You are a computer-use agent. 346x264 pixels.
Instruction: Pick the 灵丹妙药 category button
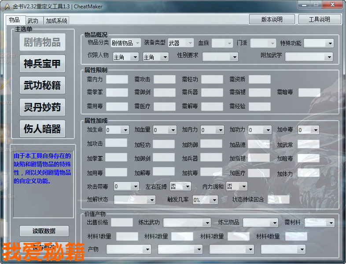click(x=42, y=107)
